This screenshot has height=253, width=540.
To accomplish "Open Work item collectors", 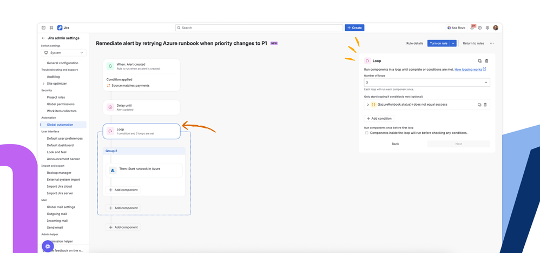I will pyautogui.click(x=62, y=111).
